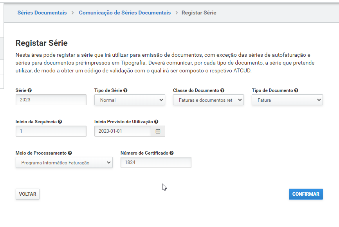Viewport: 339px width, 227px height.
Task: Go to Séries Documentais breadcrumb
Action: pos(42,13)
